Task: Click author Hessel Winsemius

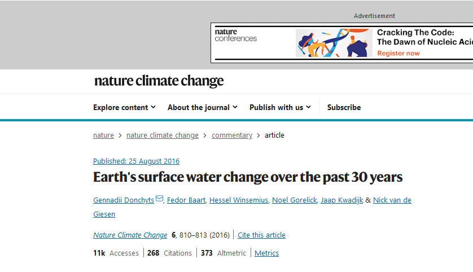Action: (x=239, y=200)
